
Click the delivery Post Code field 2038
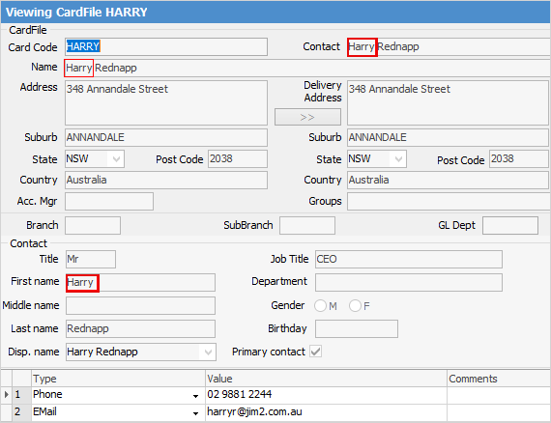(x=519, y=159)
